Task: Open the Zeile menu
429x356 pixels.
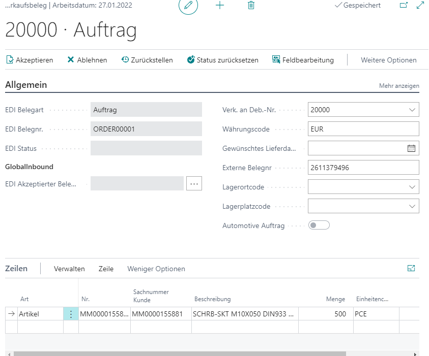Action: [106, 269]
